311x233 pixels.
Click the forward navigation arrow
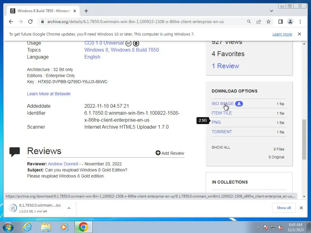pos(21,22)
